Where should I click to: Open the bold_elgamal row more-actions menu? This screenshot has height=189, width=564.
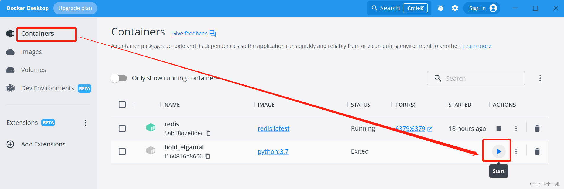pos(516,151)
